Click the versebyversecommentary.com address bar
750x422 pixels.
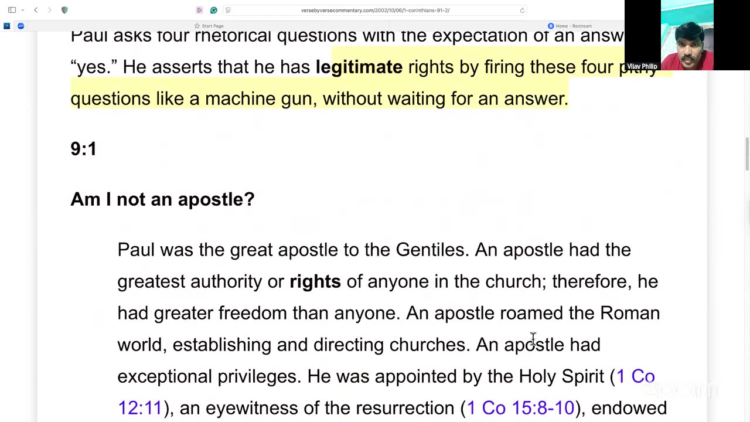pyautogui.click(x=375, y=10)
